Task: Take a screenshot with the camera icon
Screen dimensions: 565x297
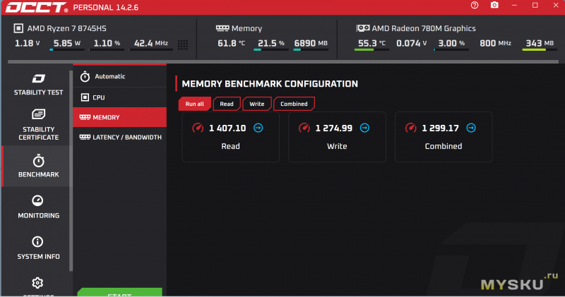Action: tap(494, 5)
